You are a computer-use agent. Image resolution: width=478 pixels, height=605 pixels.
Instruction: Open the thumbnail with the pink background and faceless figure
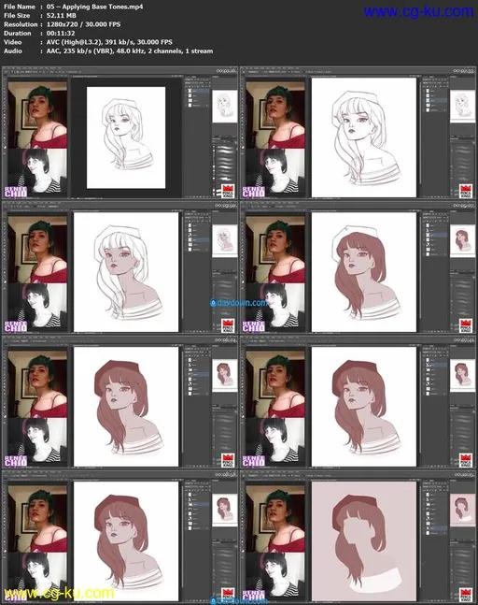pos(358,537)
